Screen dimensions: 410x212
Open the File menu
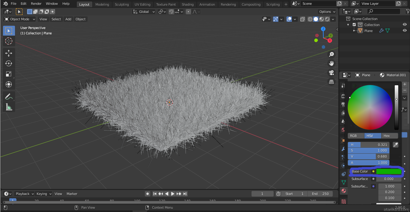(x=13, y=4)
